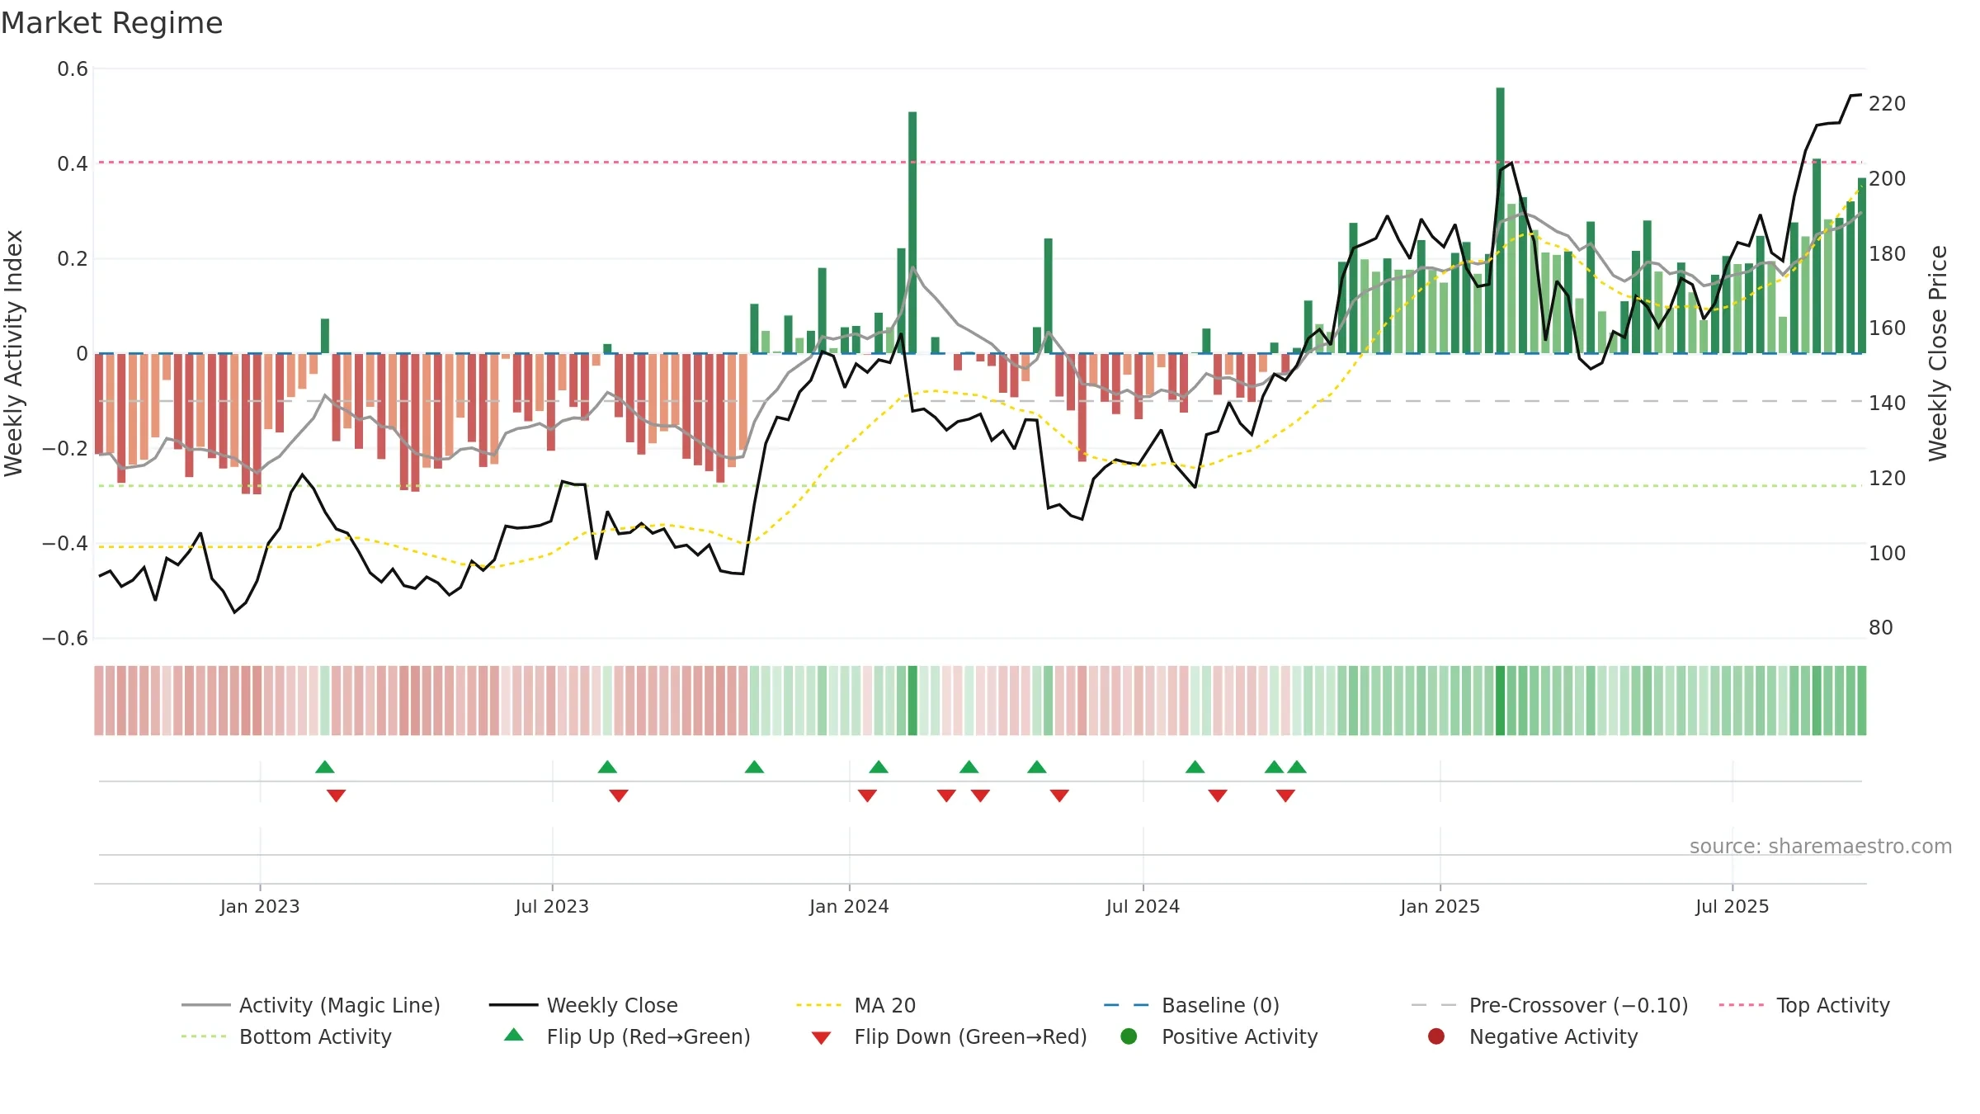Image resolution: width=1980 pixels, height=1114 pixels.
Task: Click the Flip Up green triangle legend icon
Action: click(x=514, y=1035)
